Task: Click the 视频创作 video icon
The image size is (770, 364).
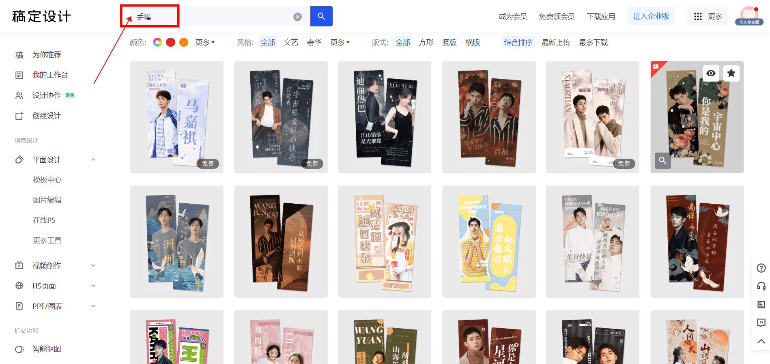Action: (x=19, y=266)
